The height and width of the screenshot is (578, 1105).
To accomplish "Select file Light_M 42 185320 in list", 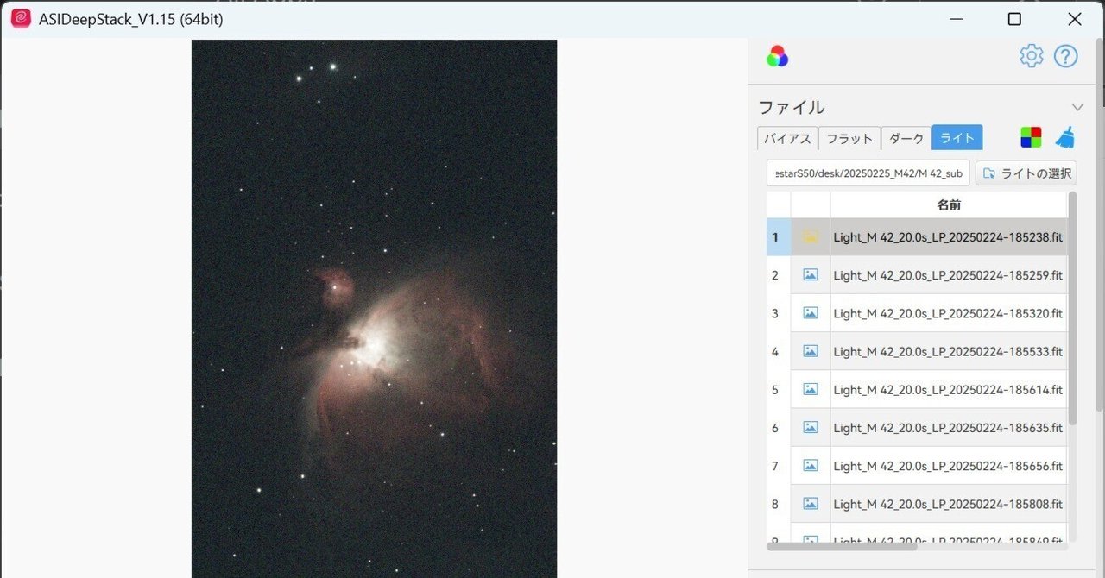I will 948,313.
